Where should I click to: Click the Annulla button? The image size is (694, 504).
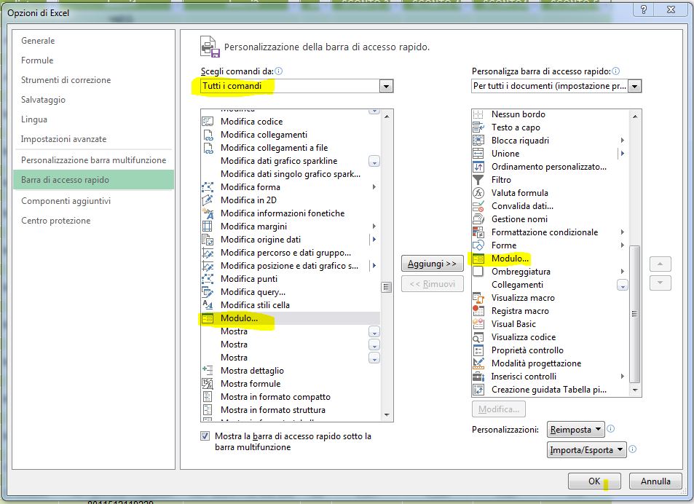(x=655, y=481)
